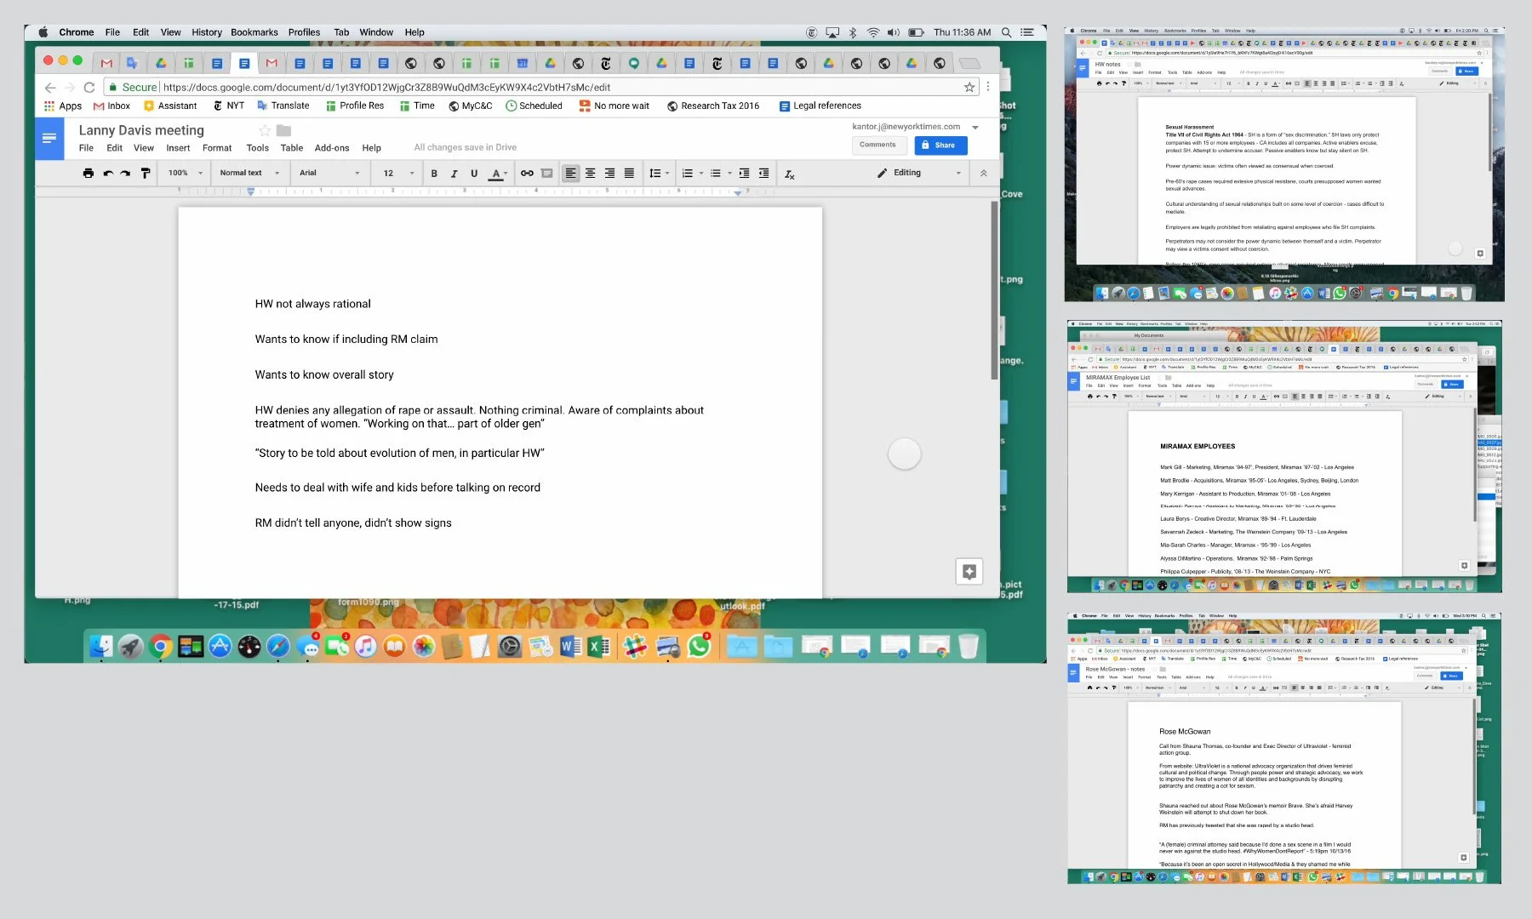The width and height of the screenshot is (1532, 919).
Task: Toggle bold formatting
Action: (x=434, y=173)
